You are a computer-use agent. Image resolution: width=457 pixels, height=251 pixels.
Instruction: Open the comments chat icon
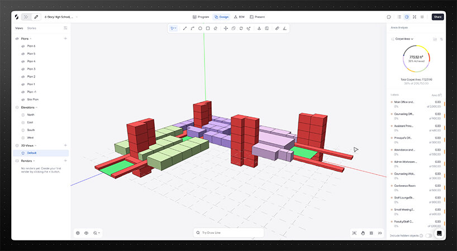389,17
